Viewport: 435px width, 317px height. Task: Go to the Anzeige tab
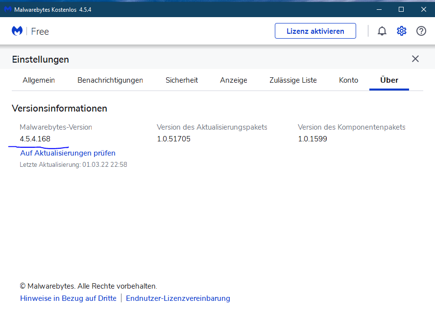(234, 80)
